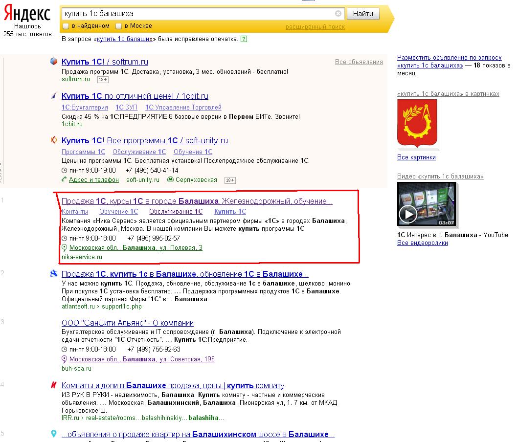Image resolution: width=519 pixels, height=442 pixels.
Task: Open the 'Программы 1С' sitelink
Action: coord(84,152)
